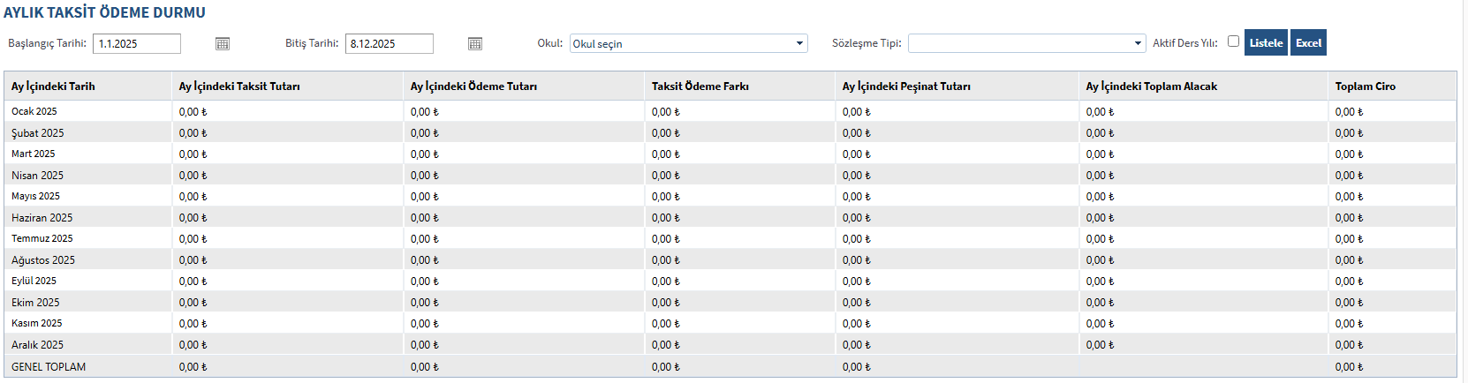
Task: Open the Başlangıç Tarihi calendar picker icon
Action: point(223,43)
